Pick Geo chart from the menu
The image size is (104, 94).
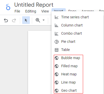(77, 90)
